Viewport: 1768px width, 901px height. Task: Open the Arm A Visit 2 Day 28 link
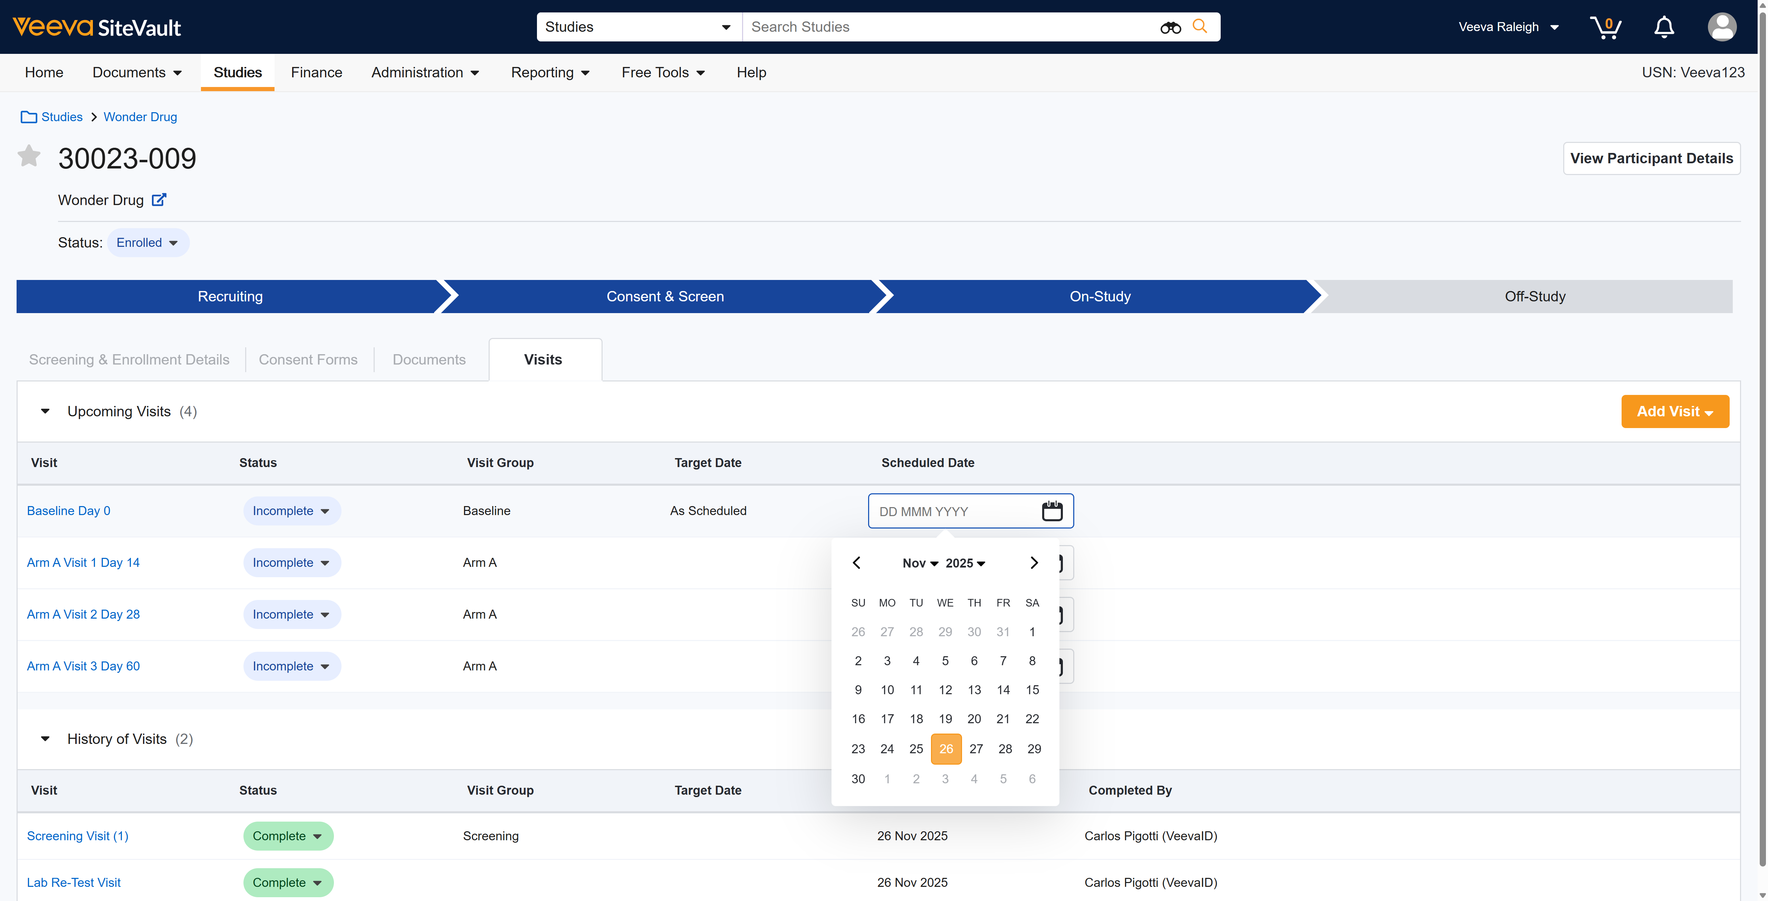pyautogui.click(x=83, y=614)
